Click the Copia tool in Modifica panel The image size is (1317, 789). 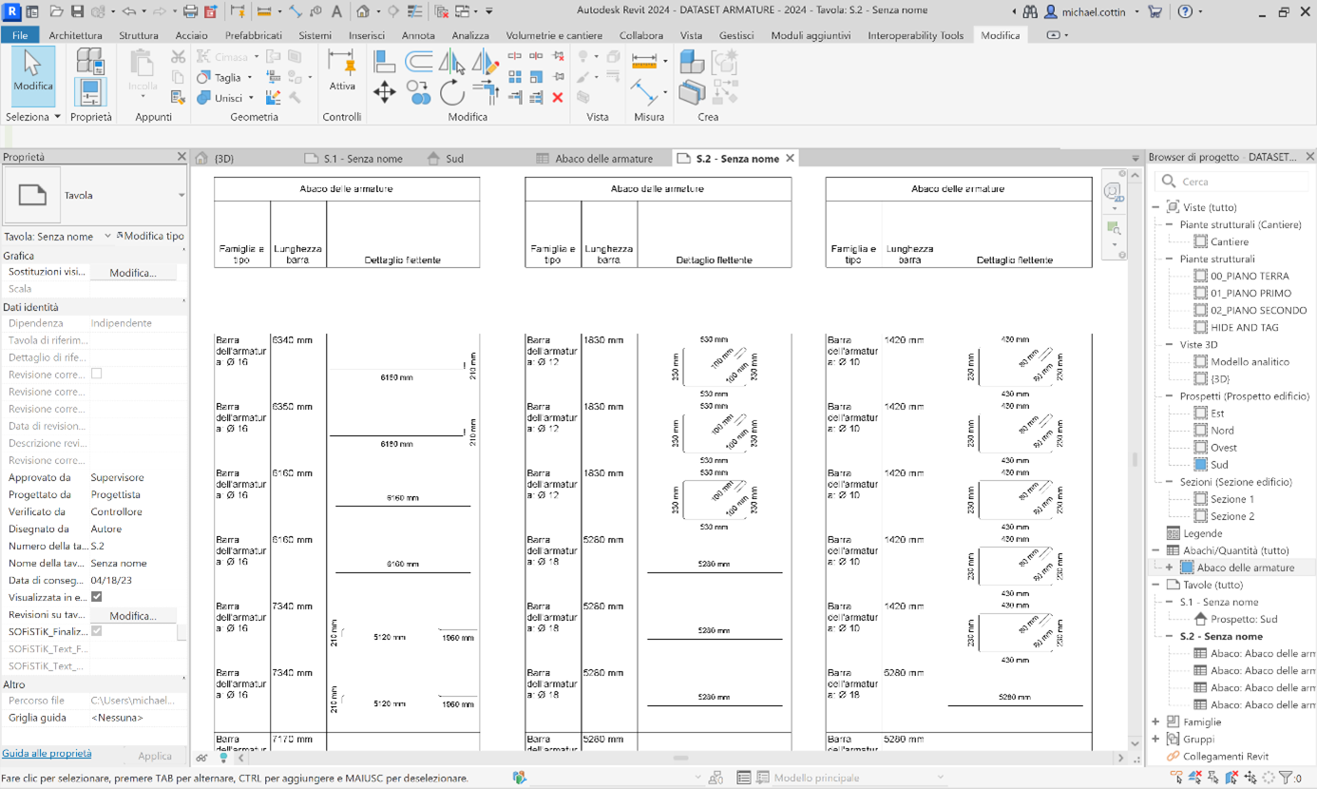[418, 92]
